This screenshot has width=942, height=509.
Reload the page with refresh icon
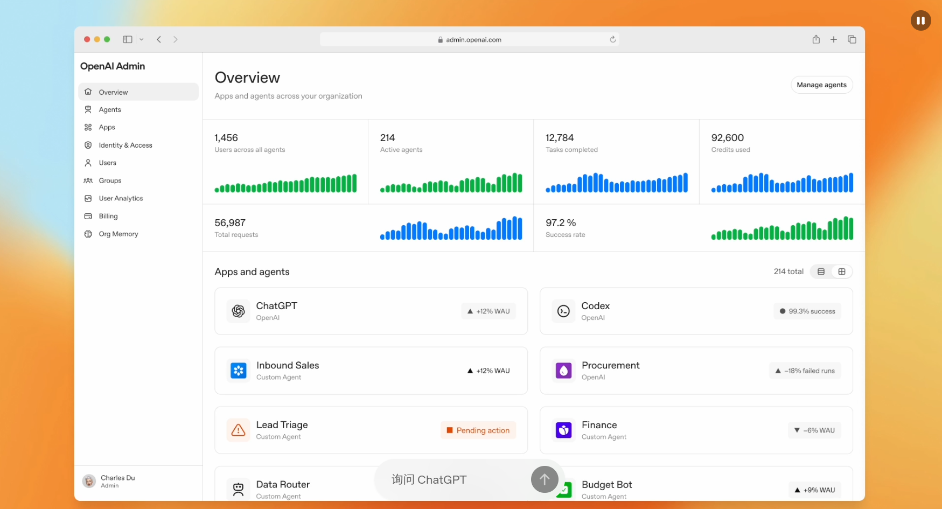612,39
